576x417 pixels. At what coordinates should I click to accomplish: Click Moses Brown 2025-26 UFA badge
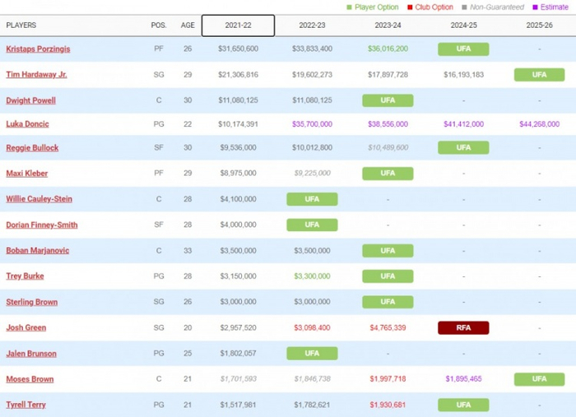pyautogui.click(x=539, y=379)
